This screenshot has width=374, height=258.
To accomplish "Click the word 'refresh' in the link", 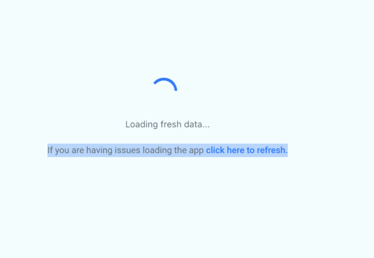I will pyautogui.click(x=271, y=150).
